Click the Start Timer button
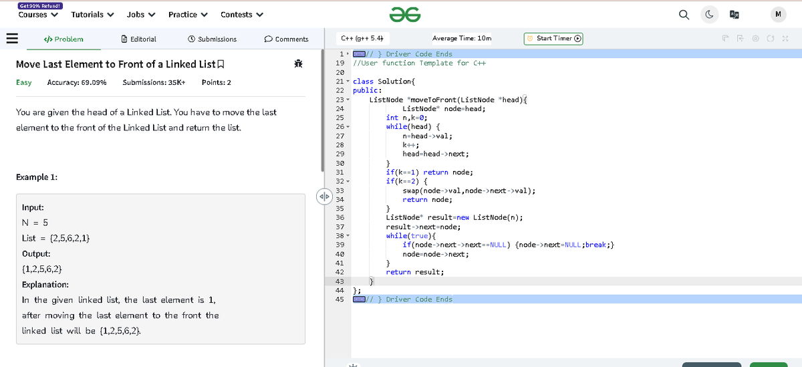The height and width of the screenshot is (367, 802). [x=553, y=38]
